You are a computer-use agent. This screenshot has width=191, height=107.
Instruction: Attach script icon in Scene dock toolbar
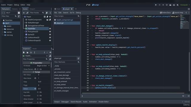tap(47, 13)
